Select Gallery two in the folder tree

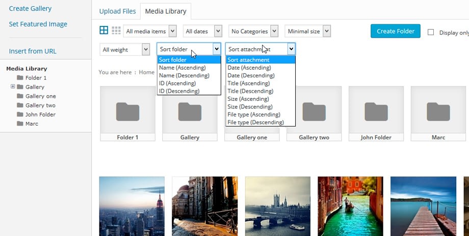point(40,105)
